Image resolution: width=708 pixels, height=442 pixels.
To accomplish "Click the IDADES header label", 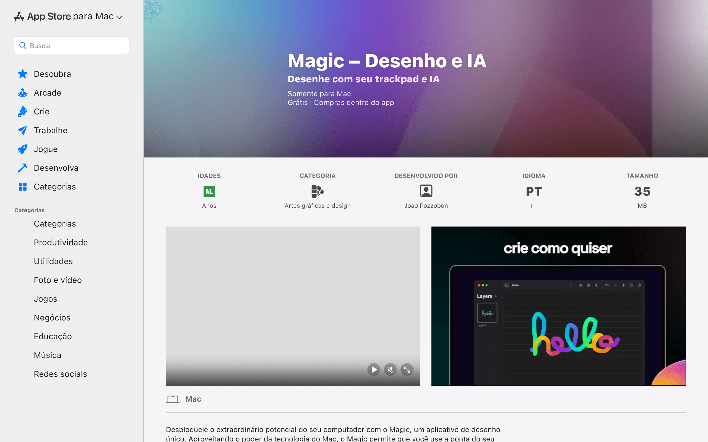I will click(209, 176).
